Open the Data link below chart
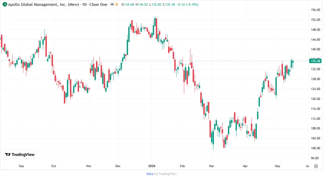Viewport: 323px width, 178px height. point(150,174)
